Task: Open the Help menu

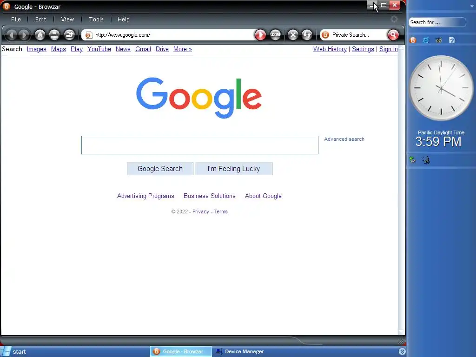Action: click(123, 19)
